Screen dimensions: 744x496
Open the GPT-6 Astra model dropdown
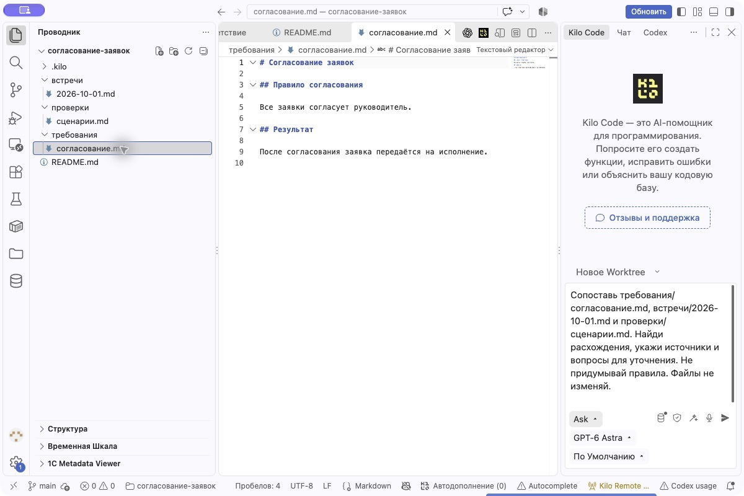pos(602,438)
